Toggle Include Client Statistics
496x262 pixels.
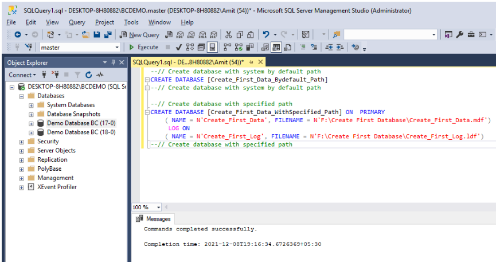tap(250, 47)
